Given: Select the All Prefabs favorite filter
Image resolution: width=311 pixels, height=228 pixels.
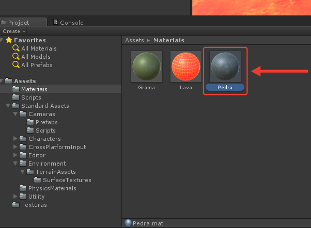Looking at the screenshot, I should [37, 65].
